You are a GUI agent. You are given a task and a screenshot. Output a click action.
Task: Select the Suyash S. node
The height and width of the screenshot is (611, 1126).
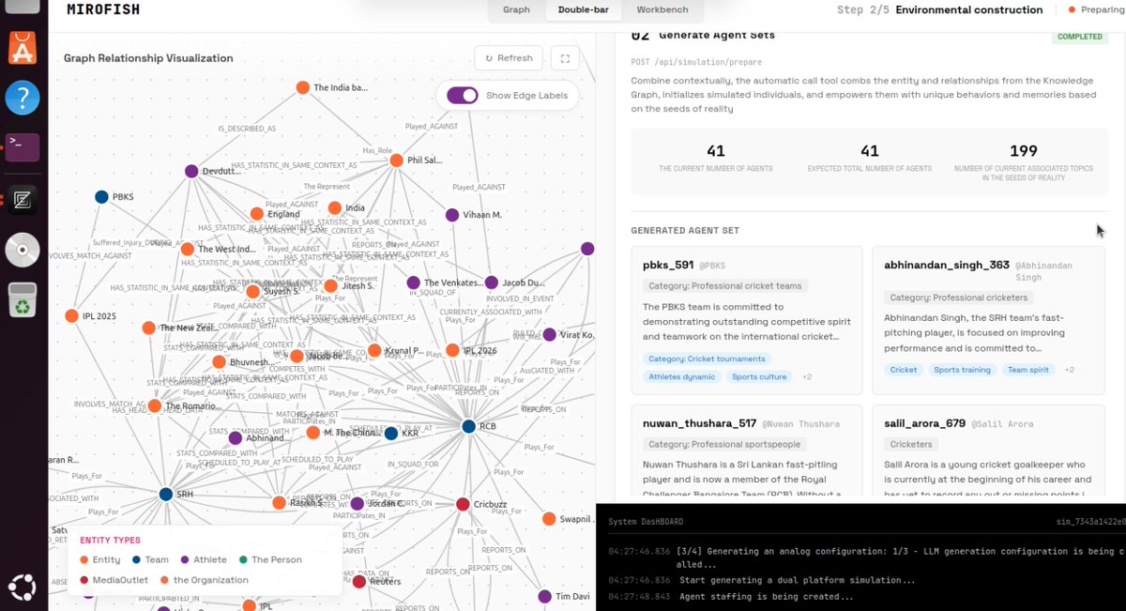pos(252,292)
